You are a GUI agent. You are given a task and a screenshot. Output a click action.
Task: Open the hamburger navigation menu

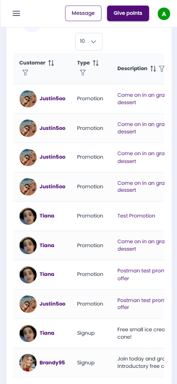point(17,13)
